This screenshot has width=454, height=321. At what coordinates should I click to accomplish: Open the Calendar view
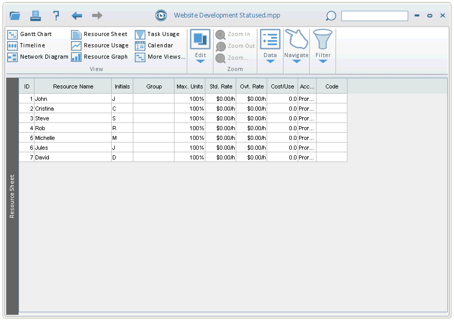[x=154, y=45]
